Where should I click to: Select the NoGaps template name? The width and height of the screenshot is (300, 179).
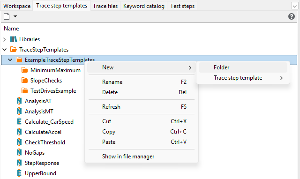point(35,153)
